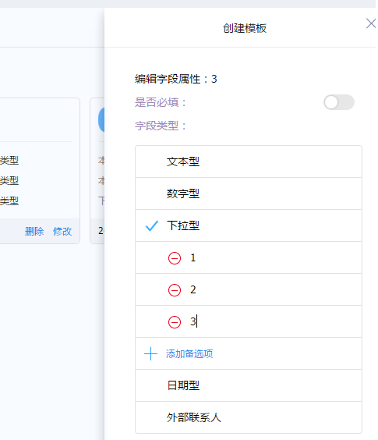
Task: Select 文本型 field type
Action: click(x=249, y=161)
